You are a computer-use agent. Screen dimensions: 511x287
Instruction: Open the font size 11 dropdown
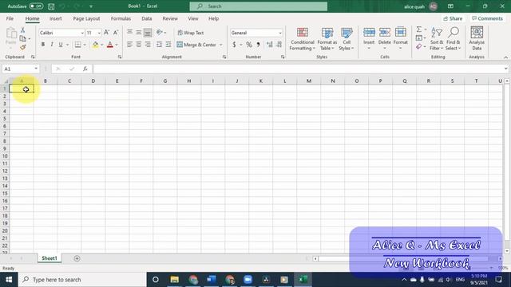point(99,33)
